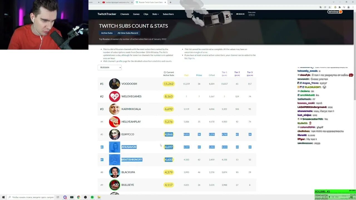This screenshot has width=356, height=200.
Task: Click the page vertical scrollbar
Action: [355, 56]
